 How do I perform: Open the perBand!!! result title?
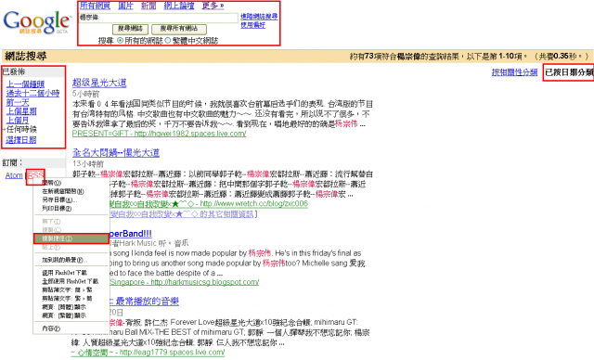tap(130, 234)
